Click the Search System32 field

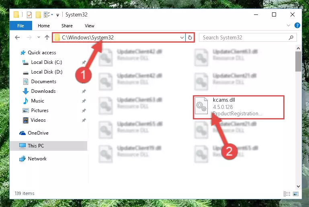pos(248,37)
